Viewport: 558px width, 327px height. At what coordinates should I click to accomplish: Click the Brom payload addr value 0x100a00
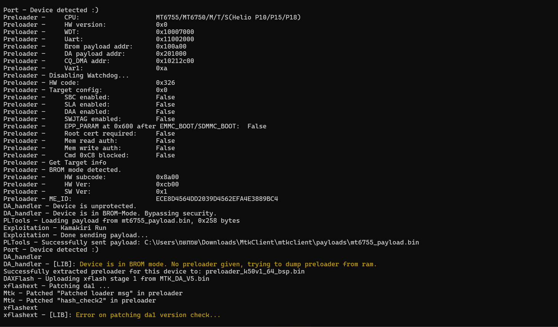pos(171,46)
